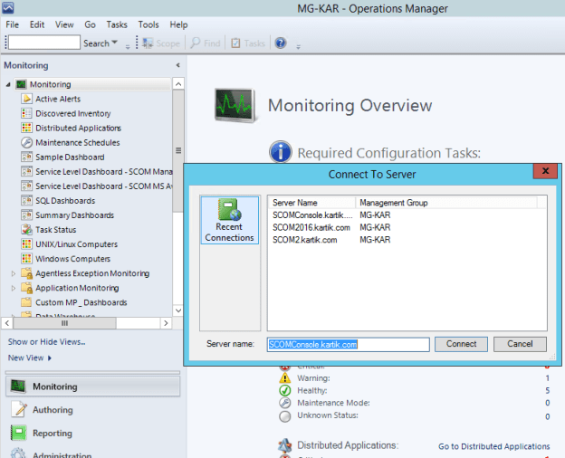565x458 pixels.
Task: Click the Distributed Applications section icon
Action: [284, 445]
